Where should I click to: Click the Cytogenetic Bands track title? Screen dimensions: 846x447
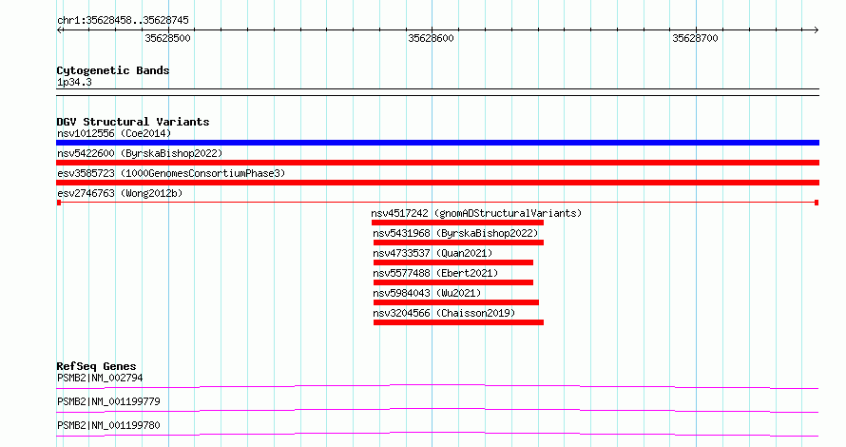tap(113, 70)
